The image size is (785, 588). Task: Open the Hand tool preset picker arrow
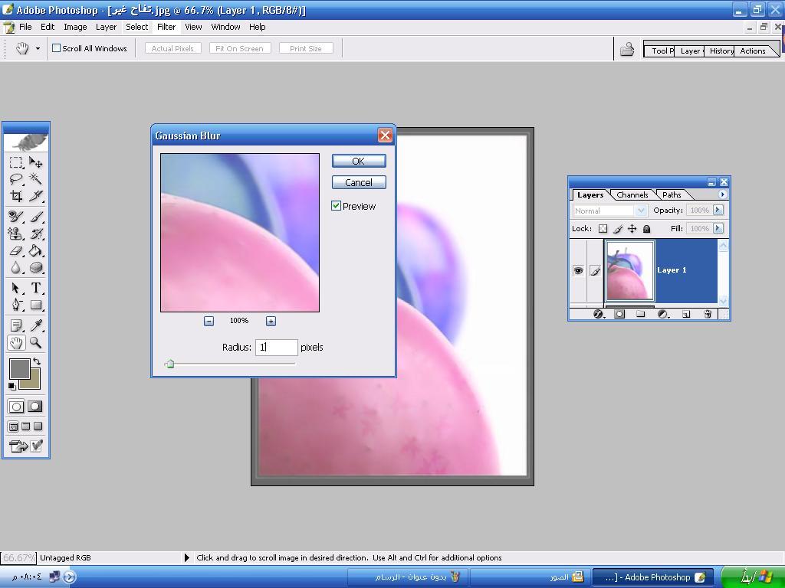(x=38, y=48)
